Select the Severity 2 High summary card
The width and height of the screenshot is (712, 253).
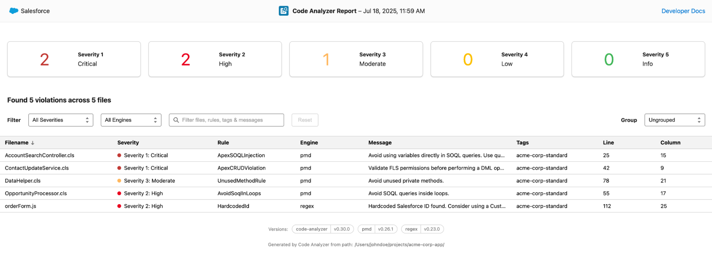[x=215, y=59]
